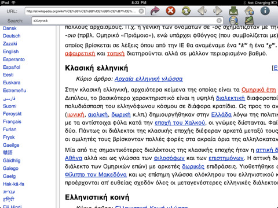
Task: Open the Gaeilge language link
Action: [x=11, y=145]
